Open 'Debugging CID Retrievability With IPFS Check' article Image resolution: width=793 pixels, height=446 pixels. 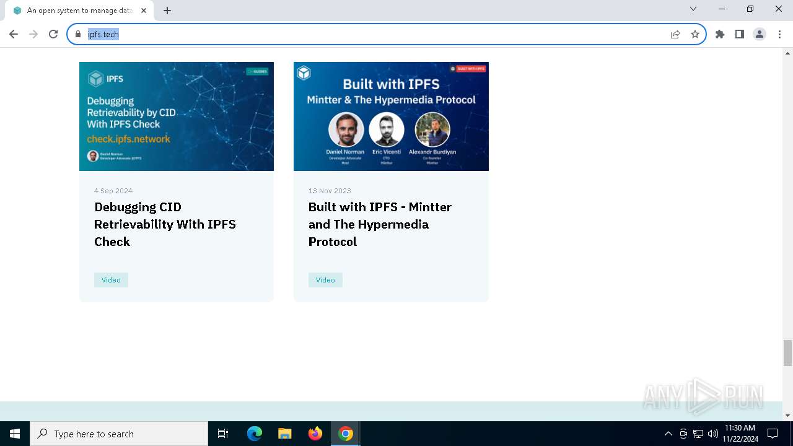click(x=165, y=224)
